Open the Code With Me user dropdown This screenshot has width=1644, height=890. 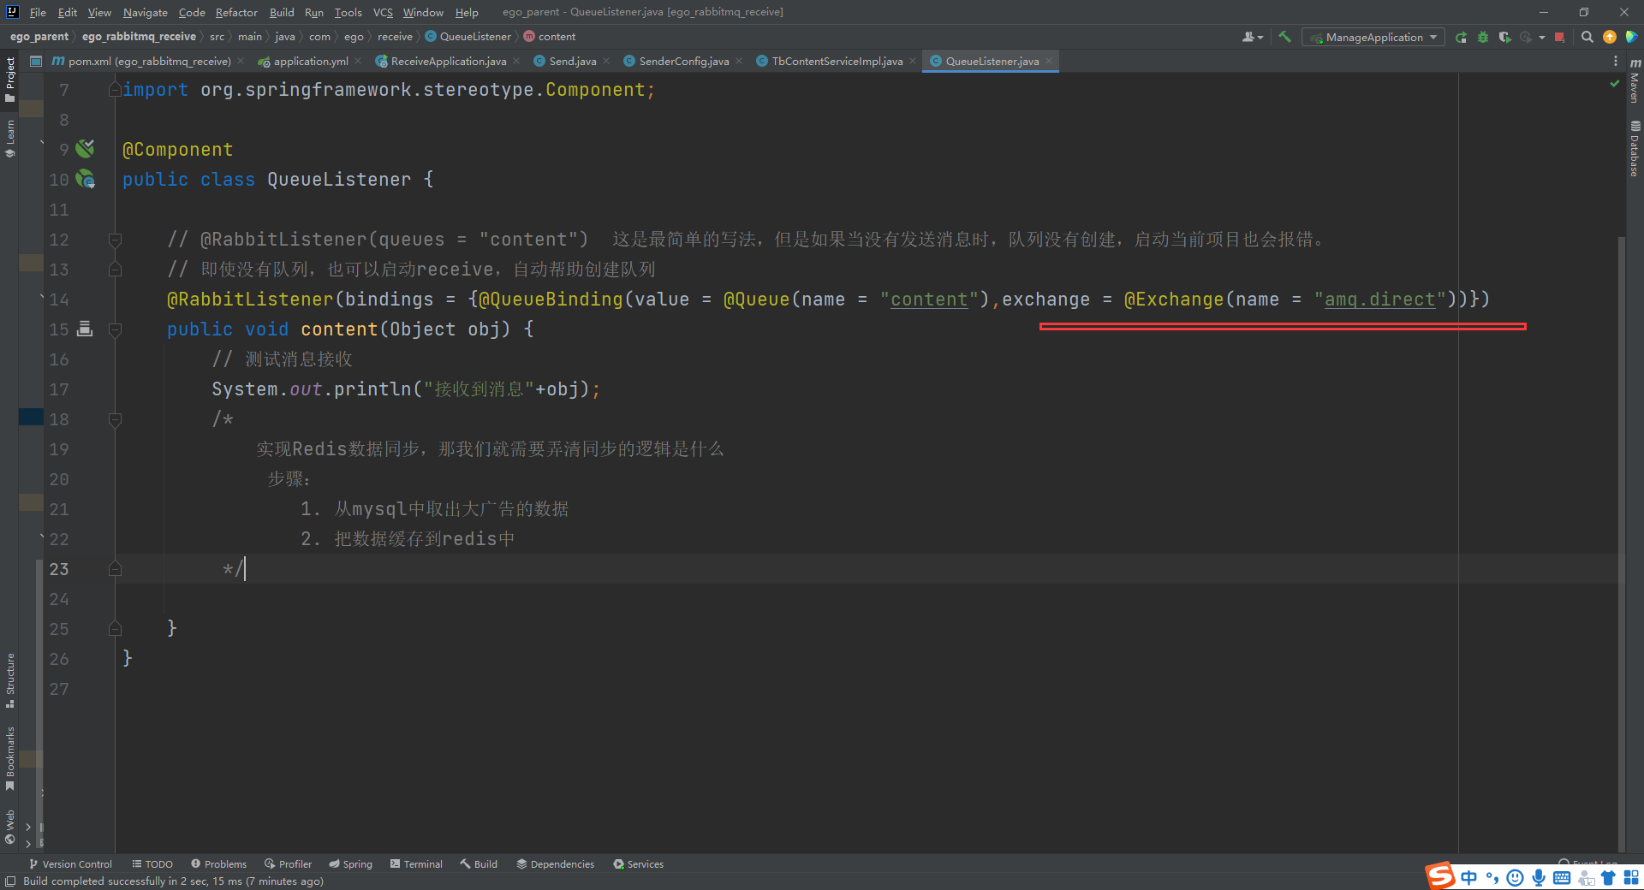point(1253,37)
